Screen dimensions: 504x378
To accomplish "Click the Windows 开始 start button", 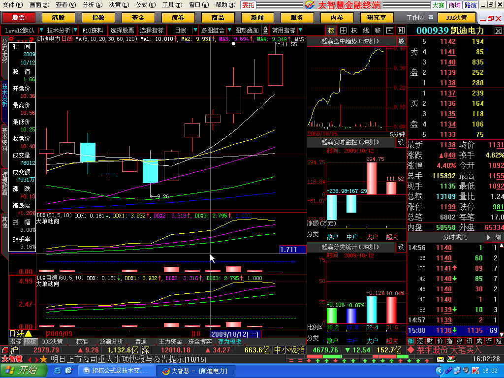I will tap(23, 371).
